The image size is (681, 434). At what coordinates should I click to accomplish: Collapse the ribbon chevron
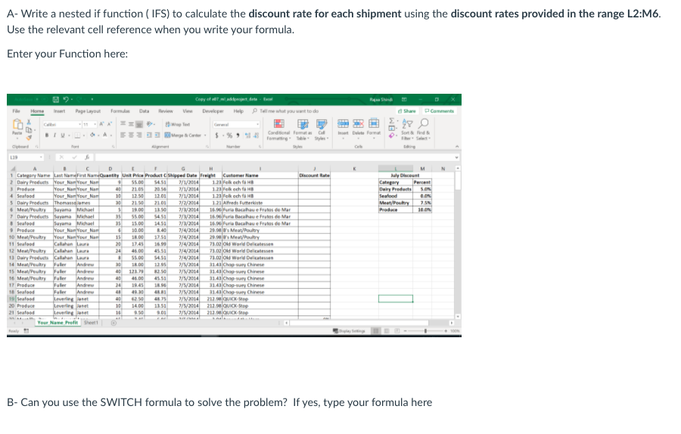(456, 146)
